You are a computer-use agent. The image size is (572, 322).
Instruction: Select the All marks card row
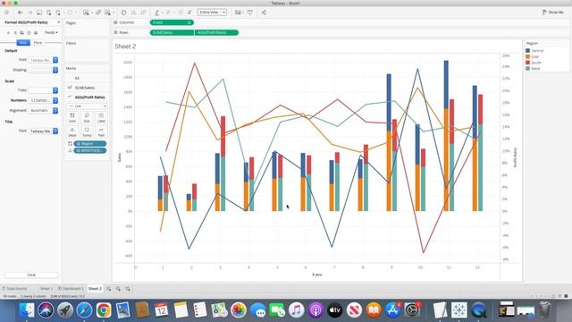pyautogui.click(x=87, y=78)
